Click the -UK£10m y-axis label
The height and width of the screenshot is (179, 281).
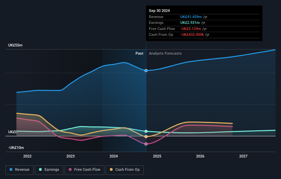coord(16,148)
